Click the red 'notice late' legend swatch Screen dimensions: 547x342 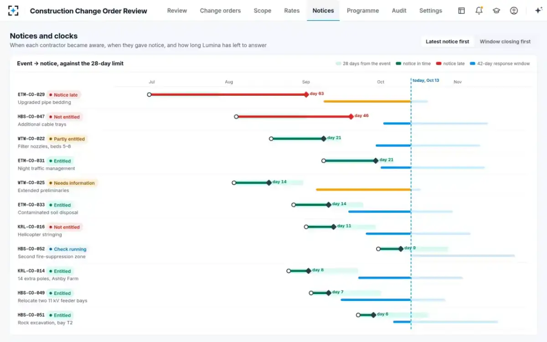point(439,64)
